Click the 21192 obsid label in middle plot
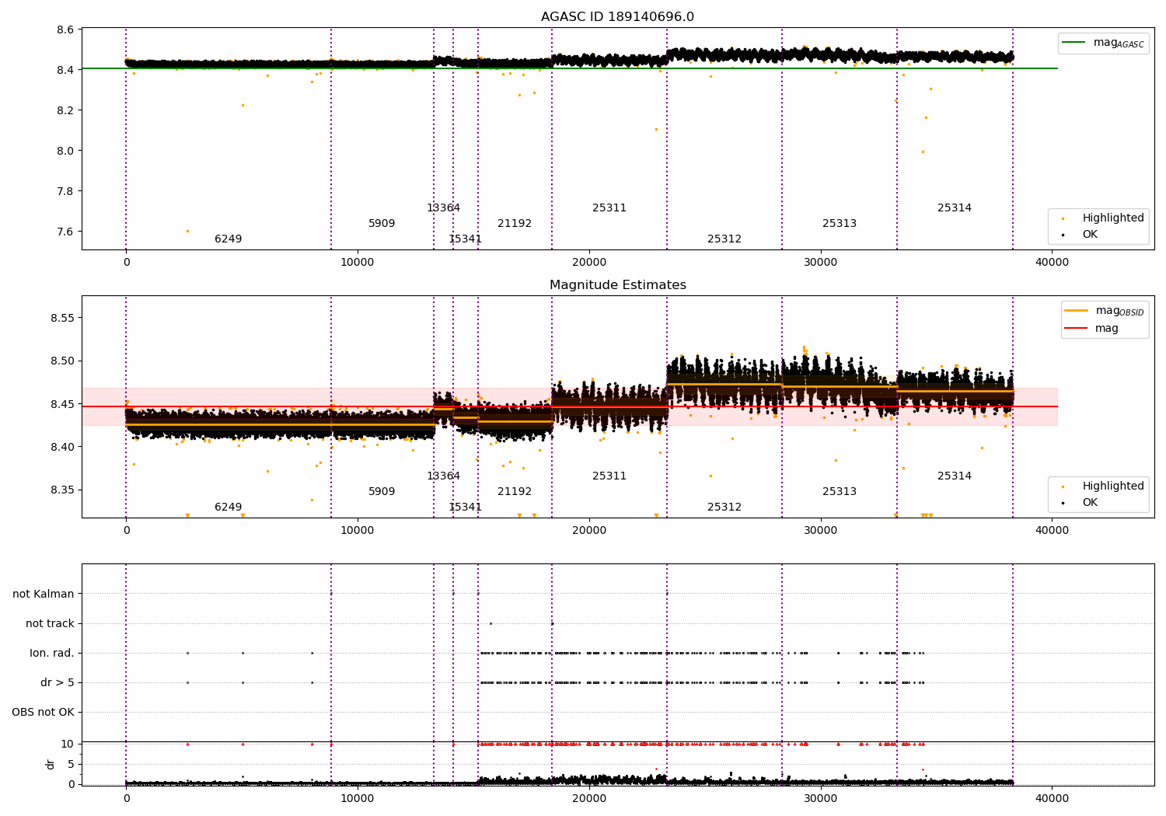The width and height of the screenshot is (1166, 816). (x=515, y=492)
